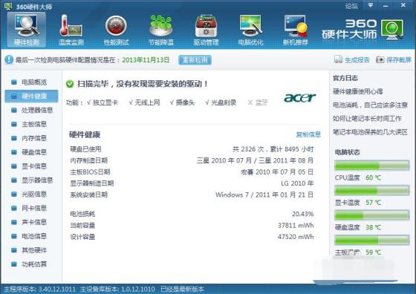Click the CPU温度 progress bar
Viewport: 416px width, 294px height.
pos(372,166)
